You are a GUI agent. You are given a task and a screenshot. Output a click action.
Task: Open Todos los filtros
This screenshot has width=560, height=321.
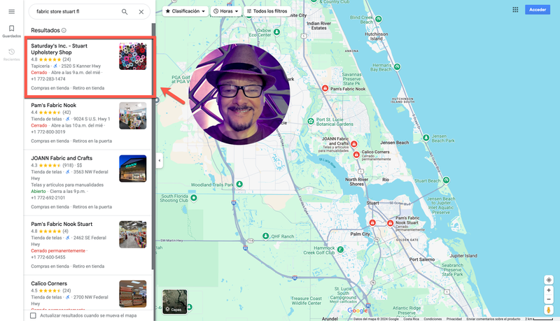point(267,11)
